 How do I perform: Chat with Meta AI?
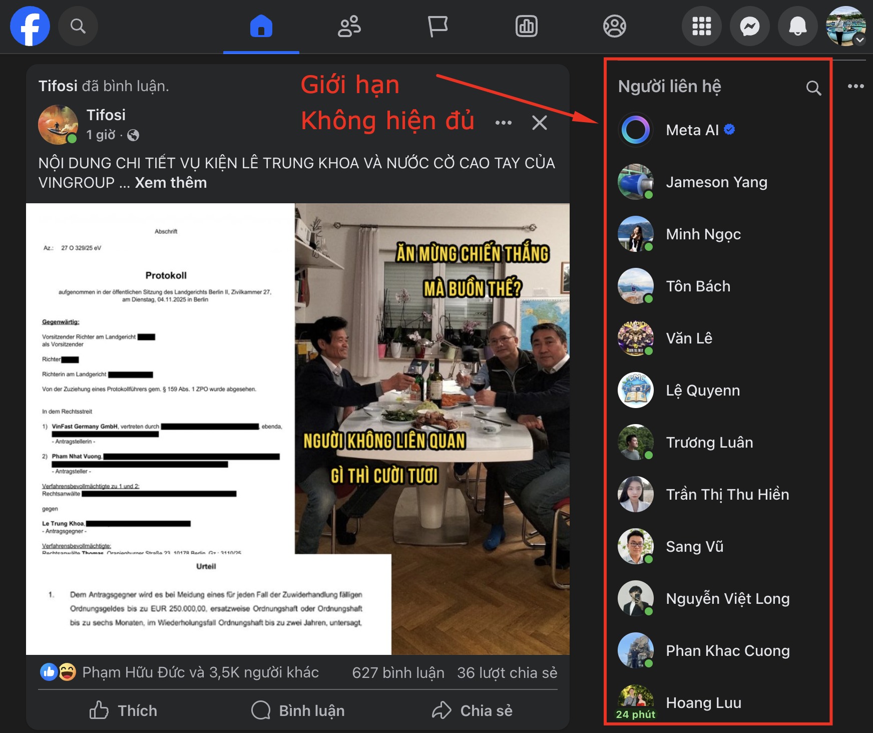[718, 130]
